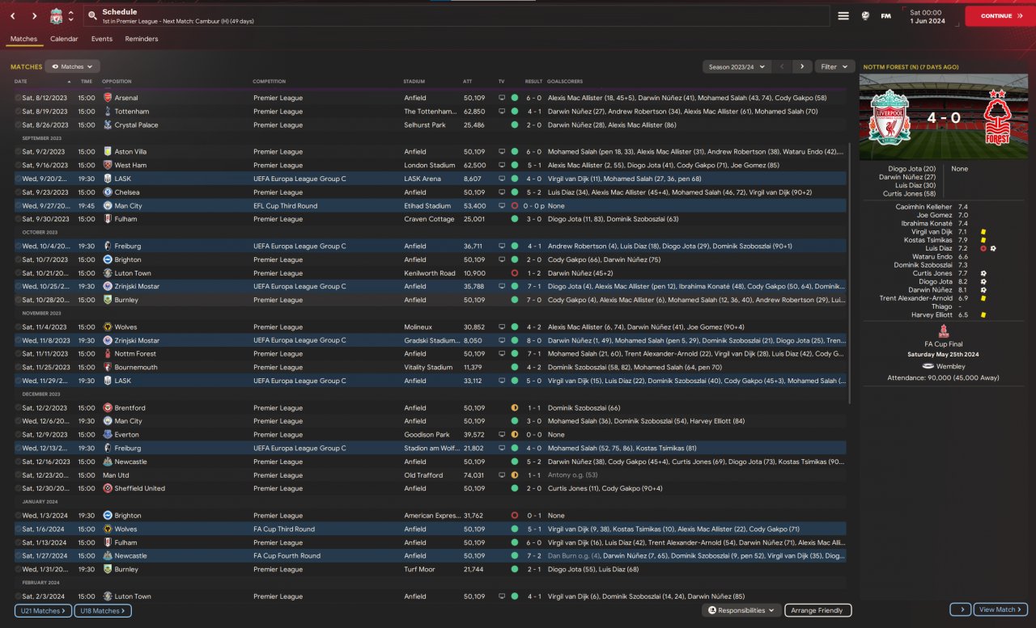Viewport: 1036px width, 628px height.
Task: Click the Tottenham club badge icon
Action: [108, 112]
